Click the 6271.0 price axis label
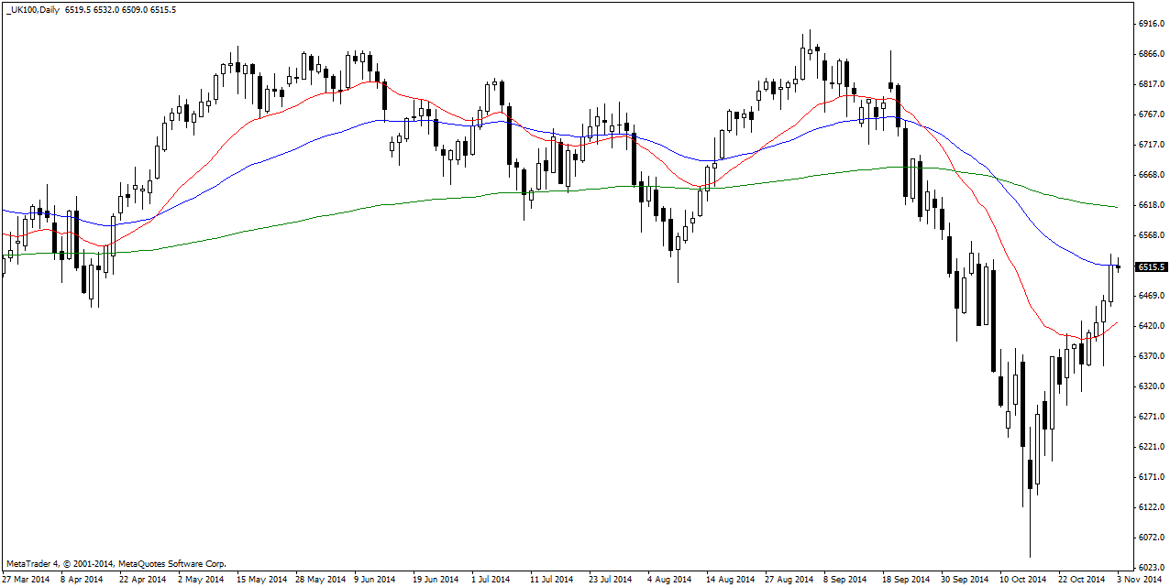1170x587 pixels. [1150, 417]
